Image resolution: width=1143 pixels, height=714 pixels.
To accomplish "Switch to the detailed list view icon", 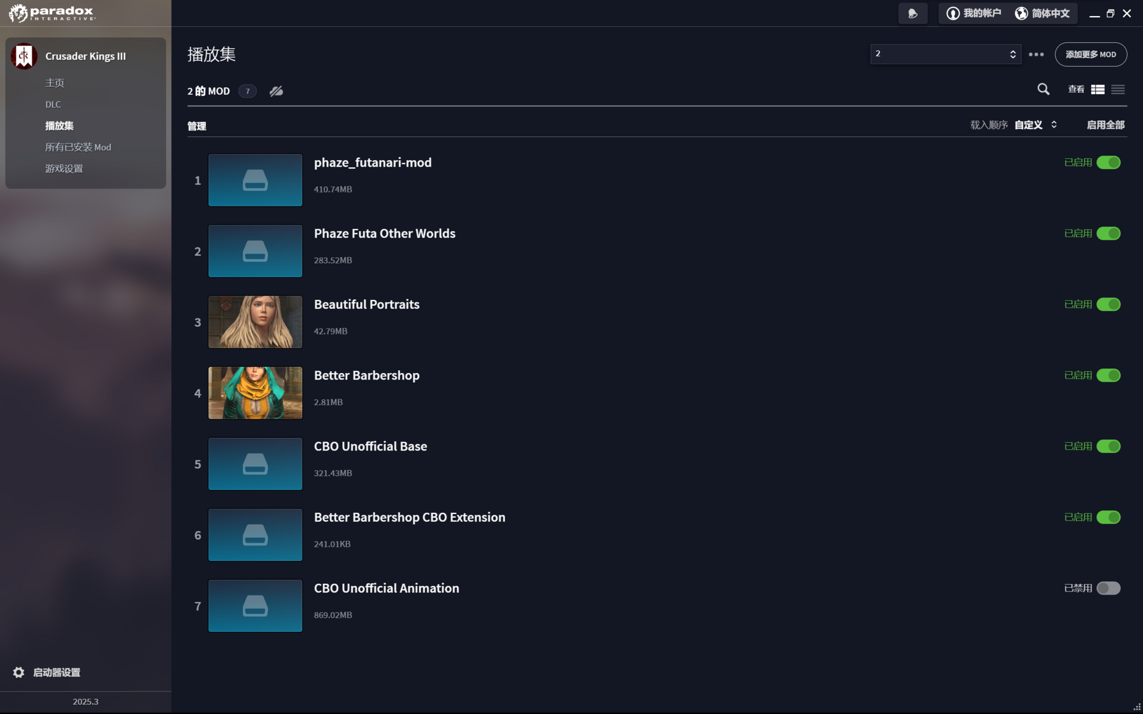I will tap(1098, 89).
